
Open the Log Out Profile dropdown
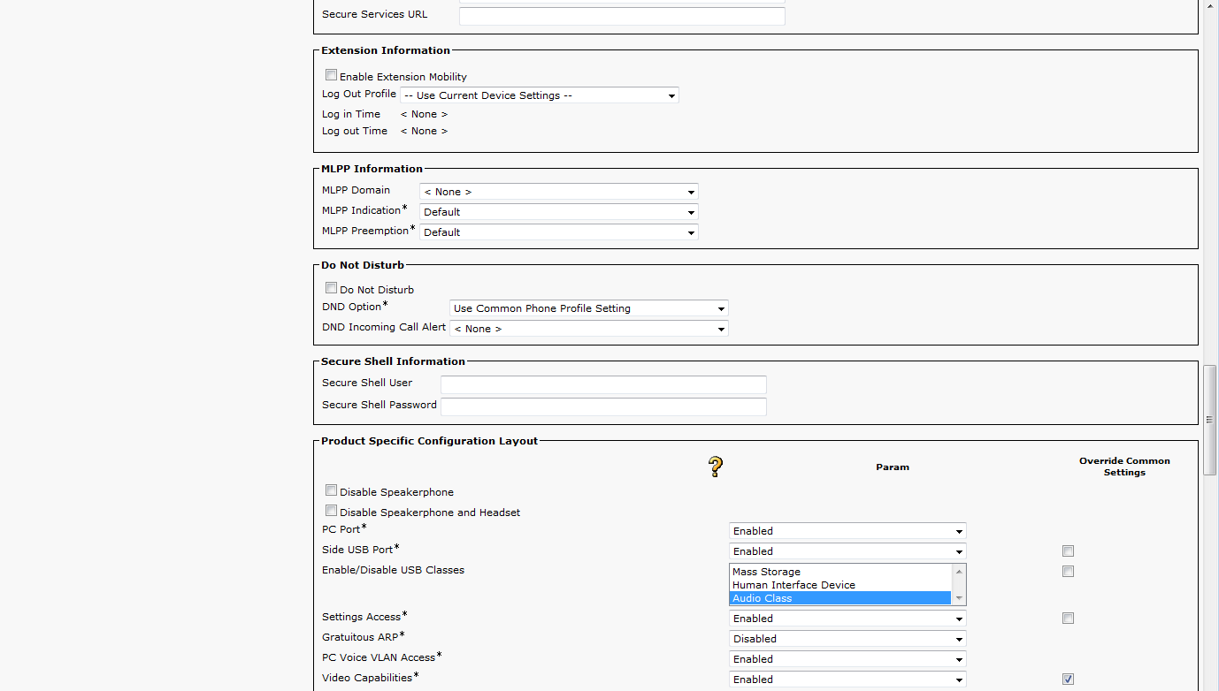pos(539,95)
